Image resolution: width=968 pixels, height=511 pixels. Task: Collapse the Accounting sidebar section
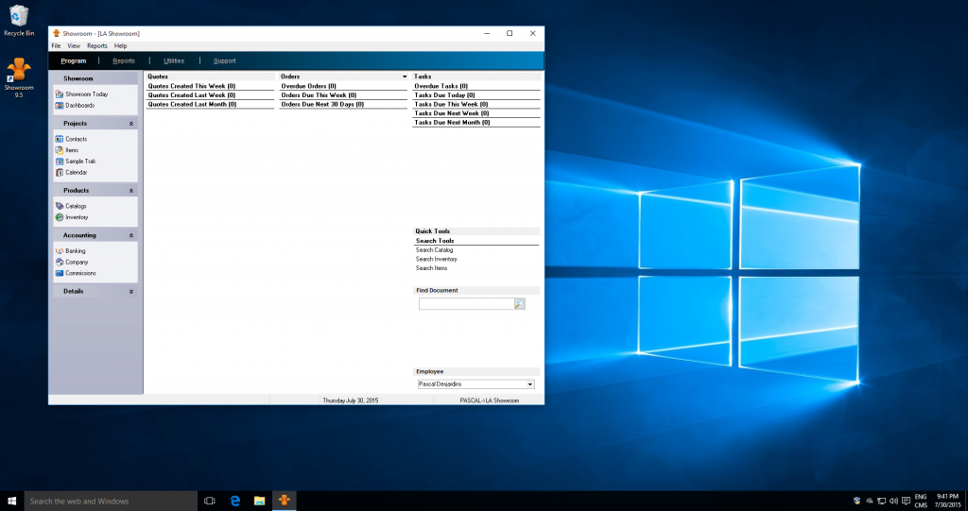point(131,235)
